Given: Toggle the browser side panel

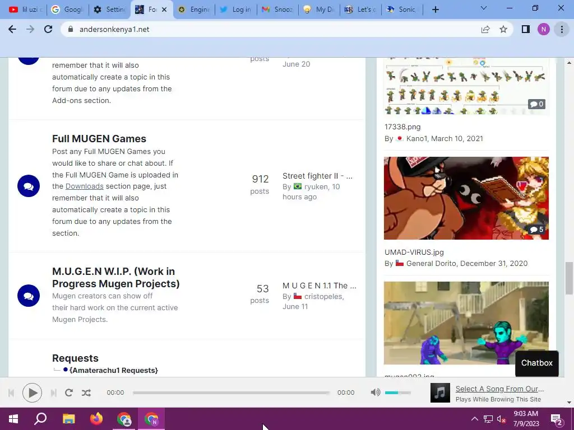Looking at the screenshot, I should 526,29.
